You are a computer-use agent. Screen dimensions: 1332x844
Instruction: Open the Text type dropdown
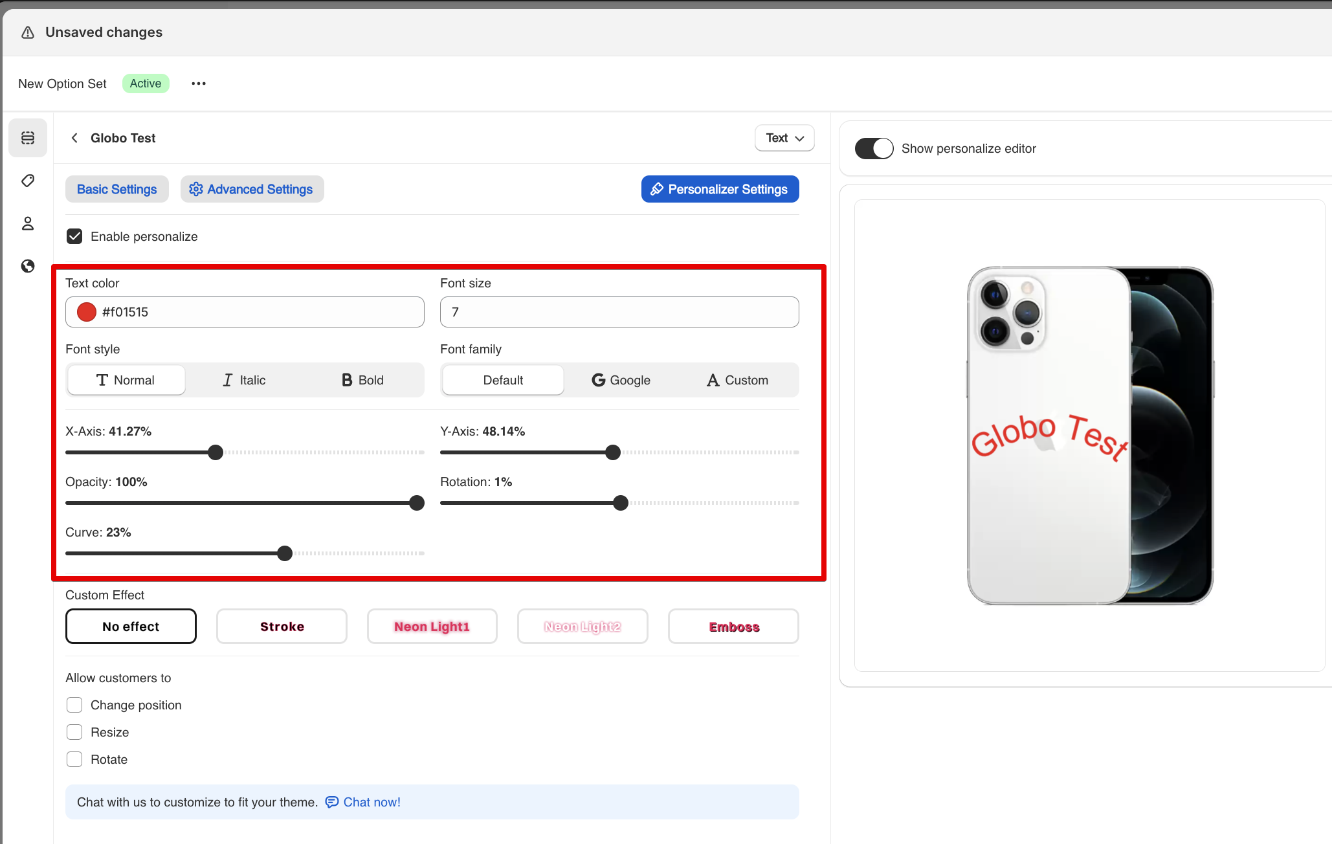pyautogui.click(x=784, y=138)
